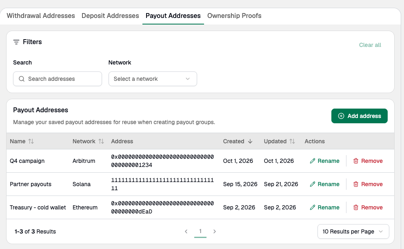Click the address ending in 1234
Image resolution: width=404 pixels, height=249 pixels.
162,161
